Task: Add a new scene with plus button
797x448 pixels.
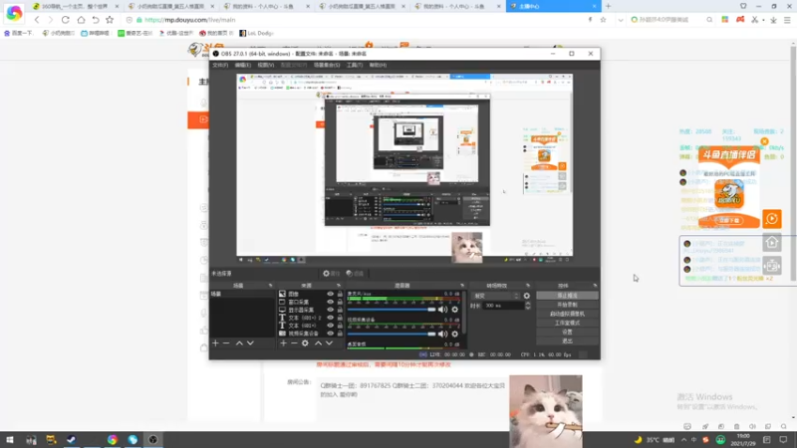Action: point(215,343)
